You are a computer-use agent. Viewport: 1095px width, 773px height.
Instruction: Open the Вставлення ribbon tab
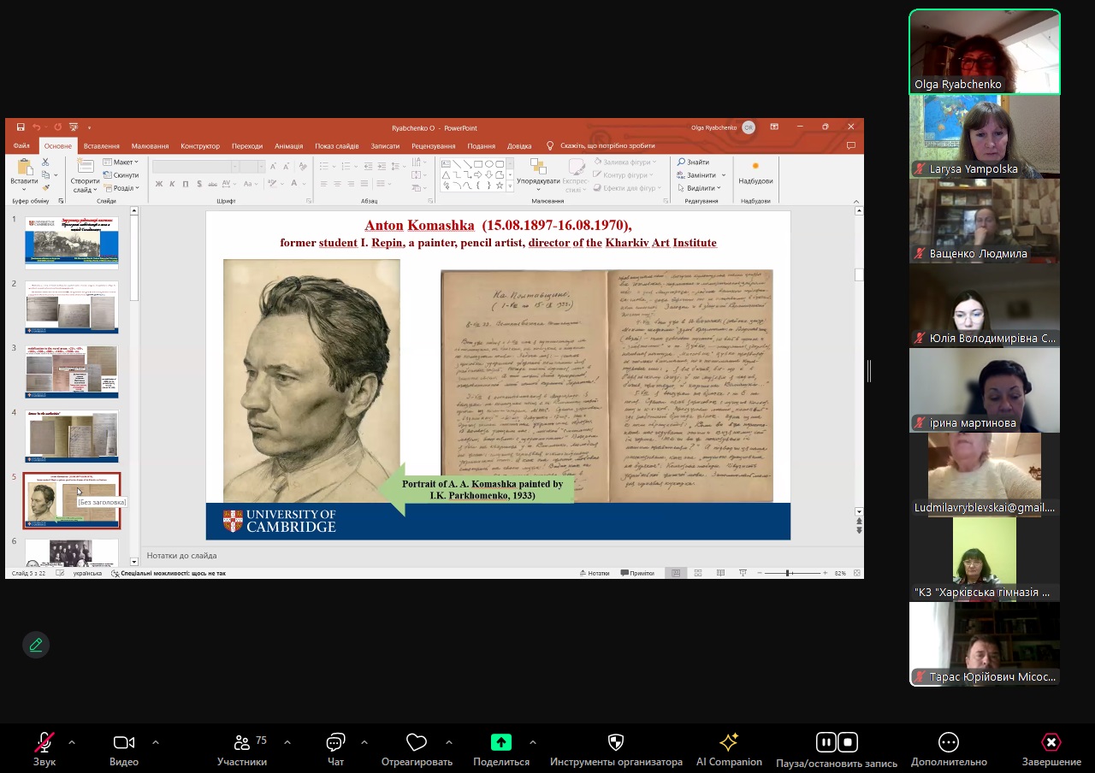(x=102, y=146)
